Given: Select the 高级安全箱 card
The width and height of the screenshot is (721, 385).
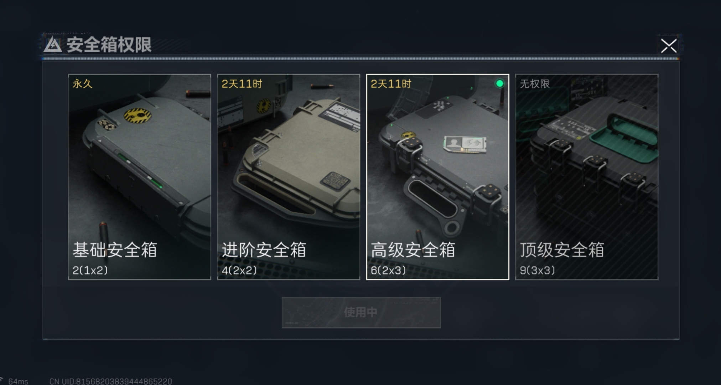Looking at the screenshot, I should 437,177.
